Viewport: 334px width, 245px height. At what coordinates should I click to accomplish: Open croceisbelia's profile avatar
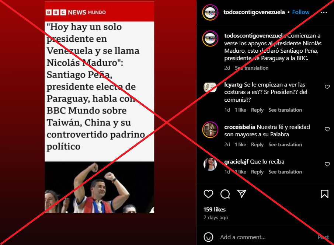(x=210, y=130)
